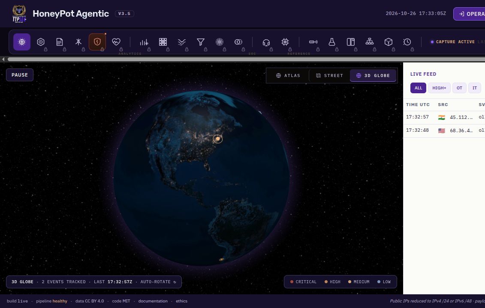Open the documentation footer link

click(153, 301)
